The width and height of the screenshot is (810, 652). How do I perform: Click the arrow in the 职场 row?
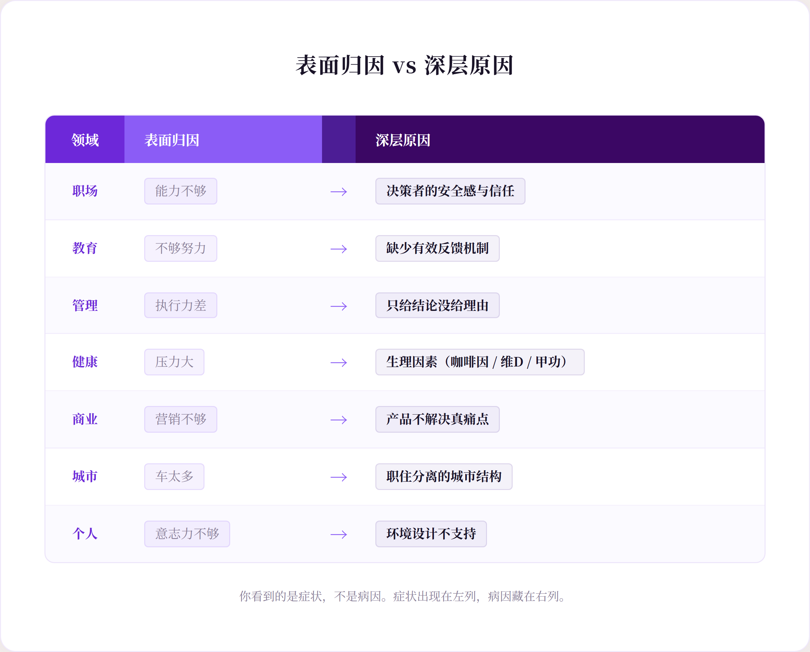(338, 192)
